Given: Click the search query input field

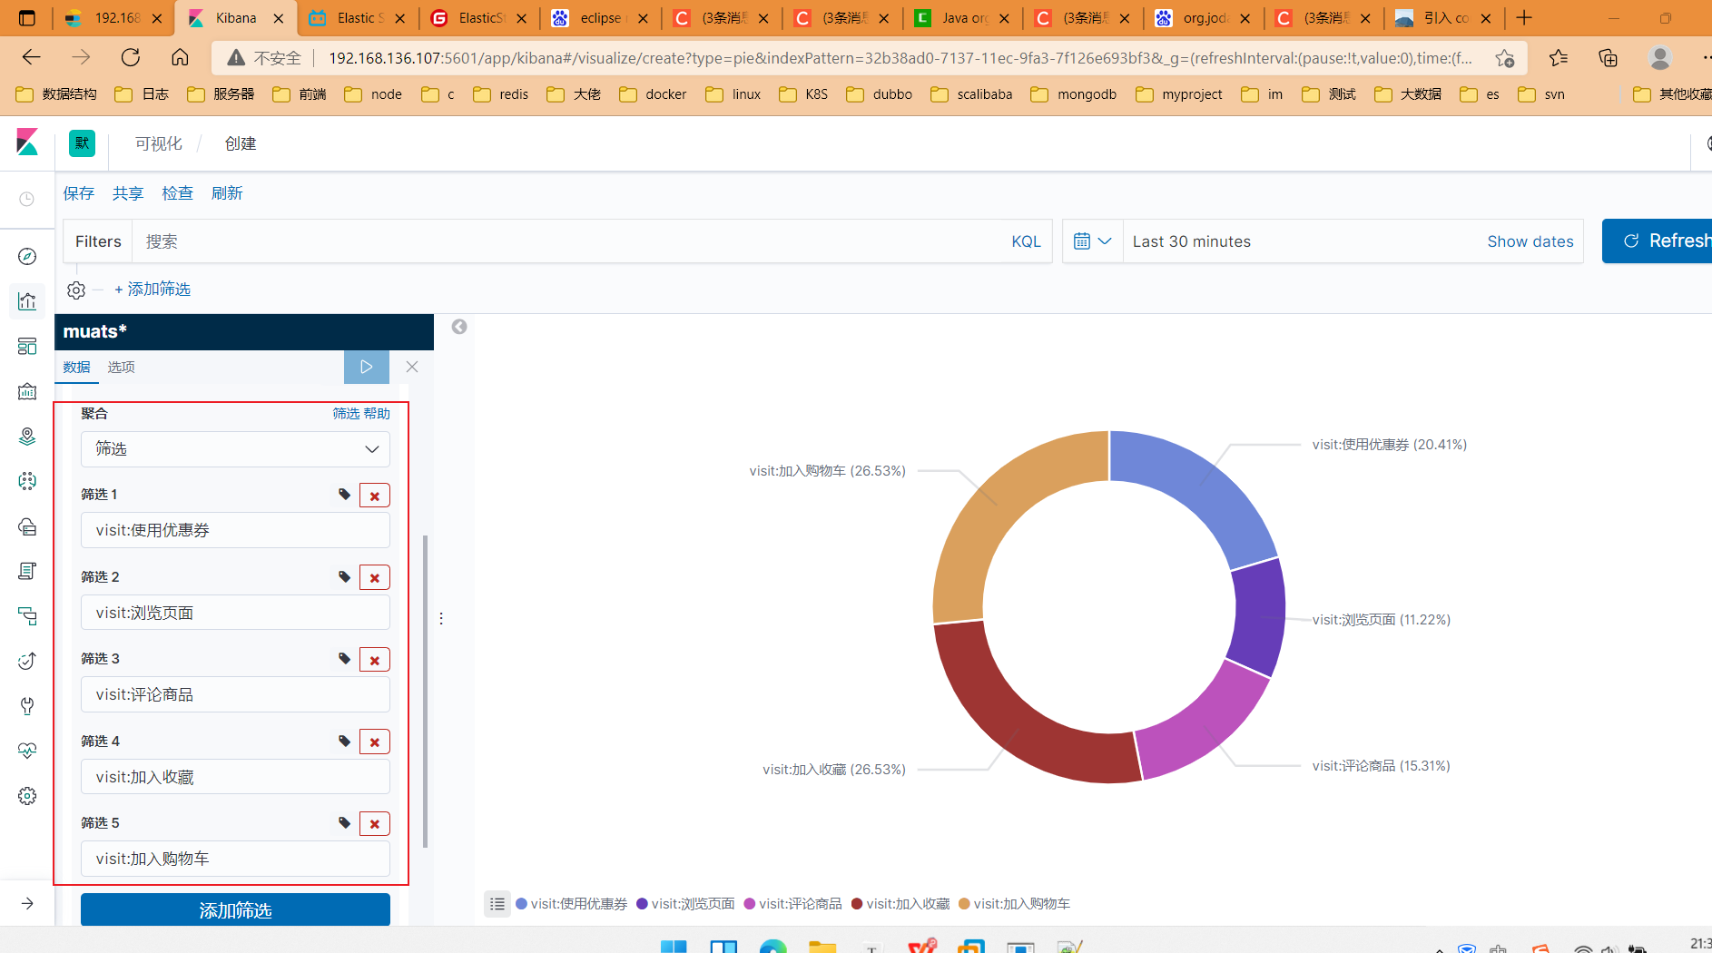Looking at the screenshot, I should 572,241.
